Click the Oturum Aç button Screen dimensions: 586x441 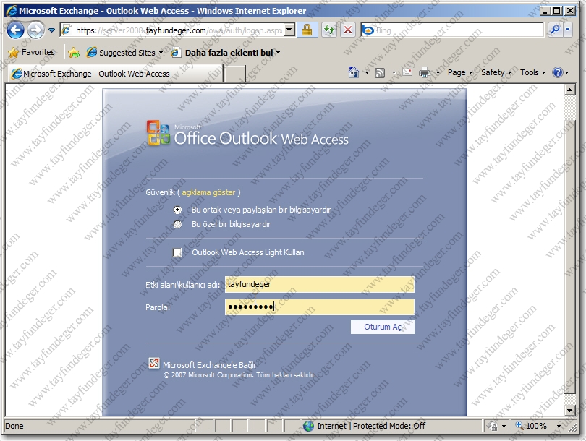[382, 327]
